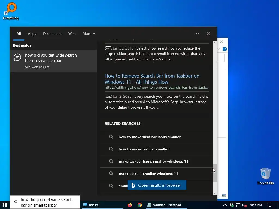The width and height of the screenshot is (279, 209).
Task: Select the All search tab
Action: pos(19,33)
